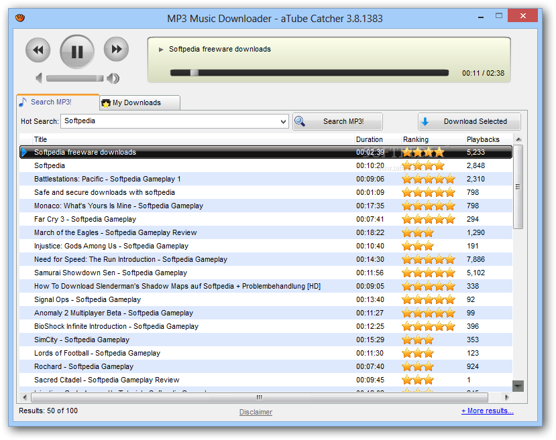Open the Disclaimer link

[256, 412]
